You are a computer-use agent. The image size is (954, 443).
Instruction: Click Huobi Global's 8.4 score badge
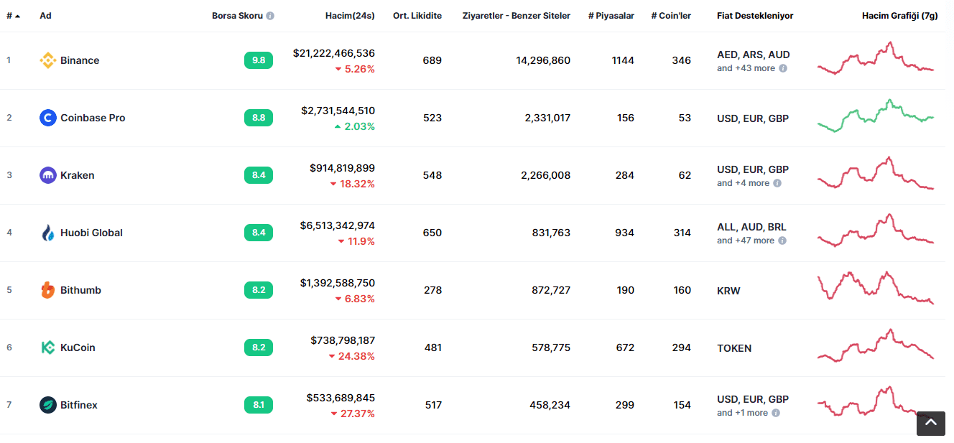(x=259, y=233)
